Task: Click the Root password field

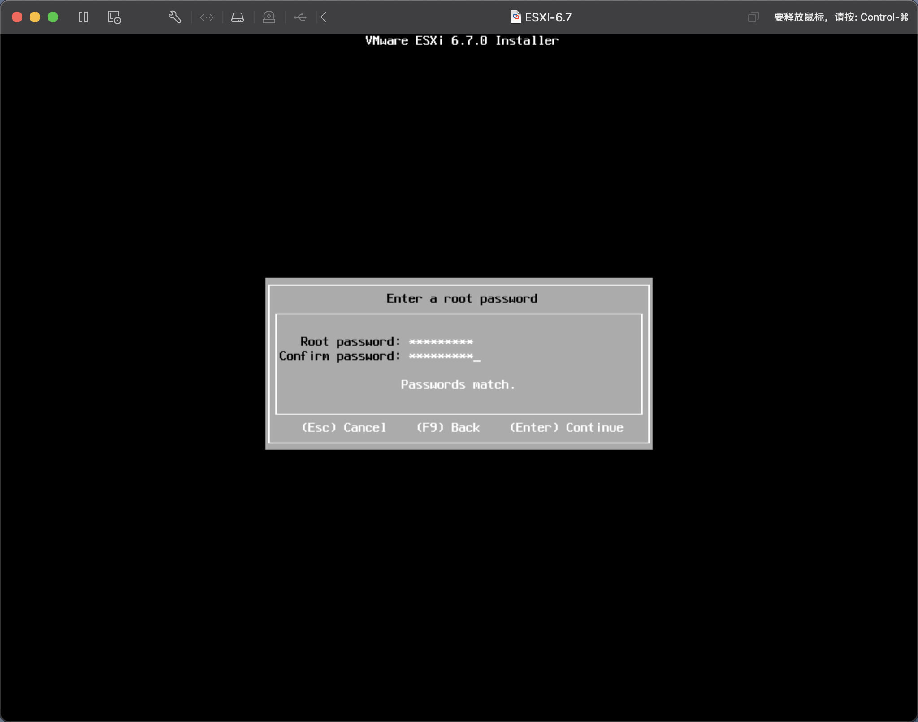Action: 441,342
